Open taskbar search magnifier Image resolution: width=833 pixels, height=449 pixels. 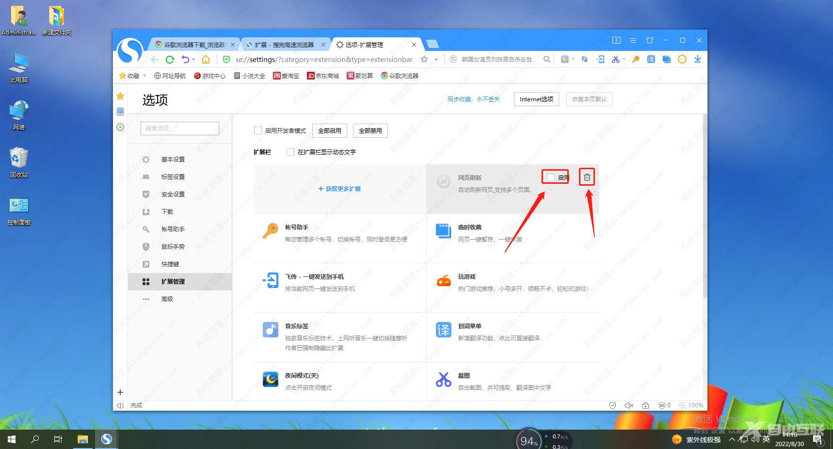pos(35,439)
